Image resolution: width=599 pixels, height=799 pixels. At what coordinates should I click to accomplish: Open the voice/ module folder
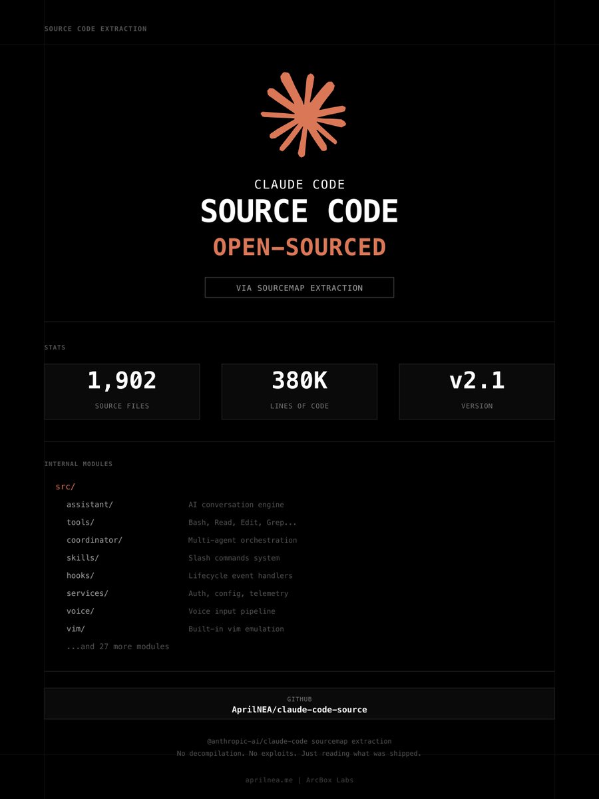pos(81,611)
